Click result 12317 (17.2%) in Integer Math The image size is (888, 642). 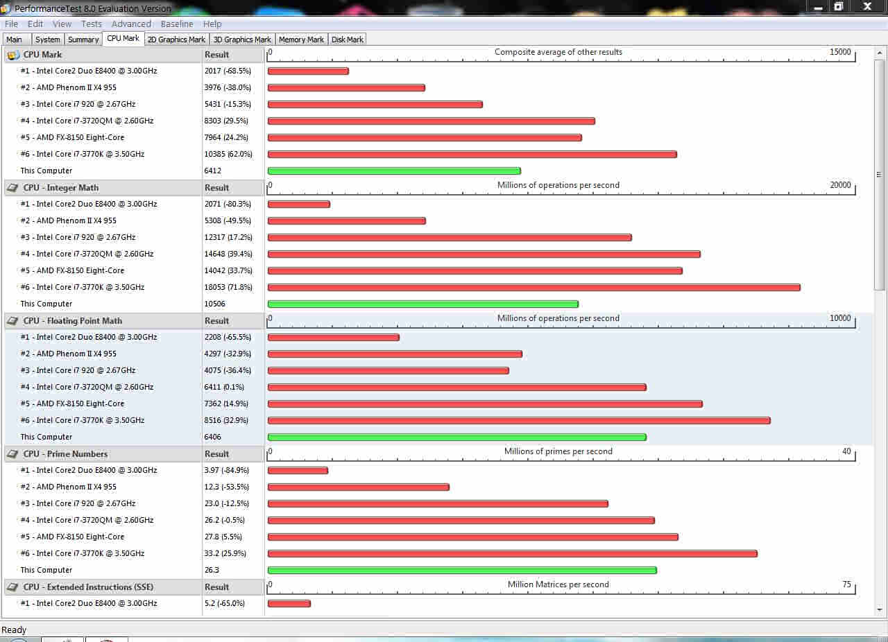pyautogui.click(x=228, y=237)
